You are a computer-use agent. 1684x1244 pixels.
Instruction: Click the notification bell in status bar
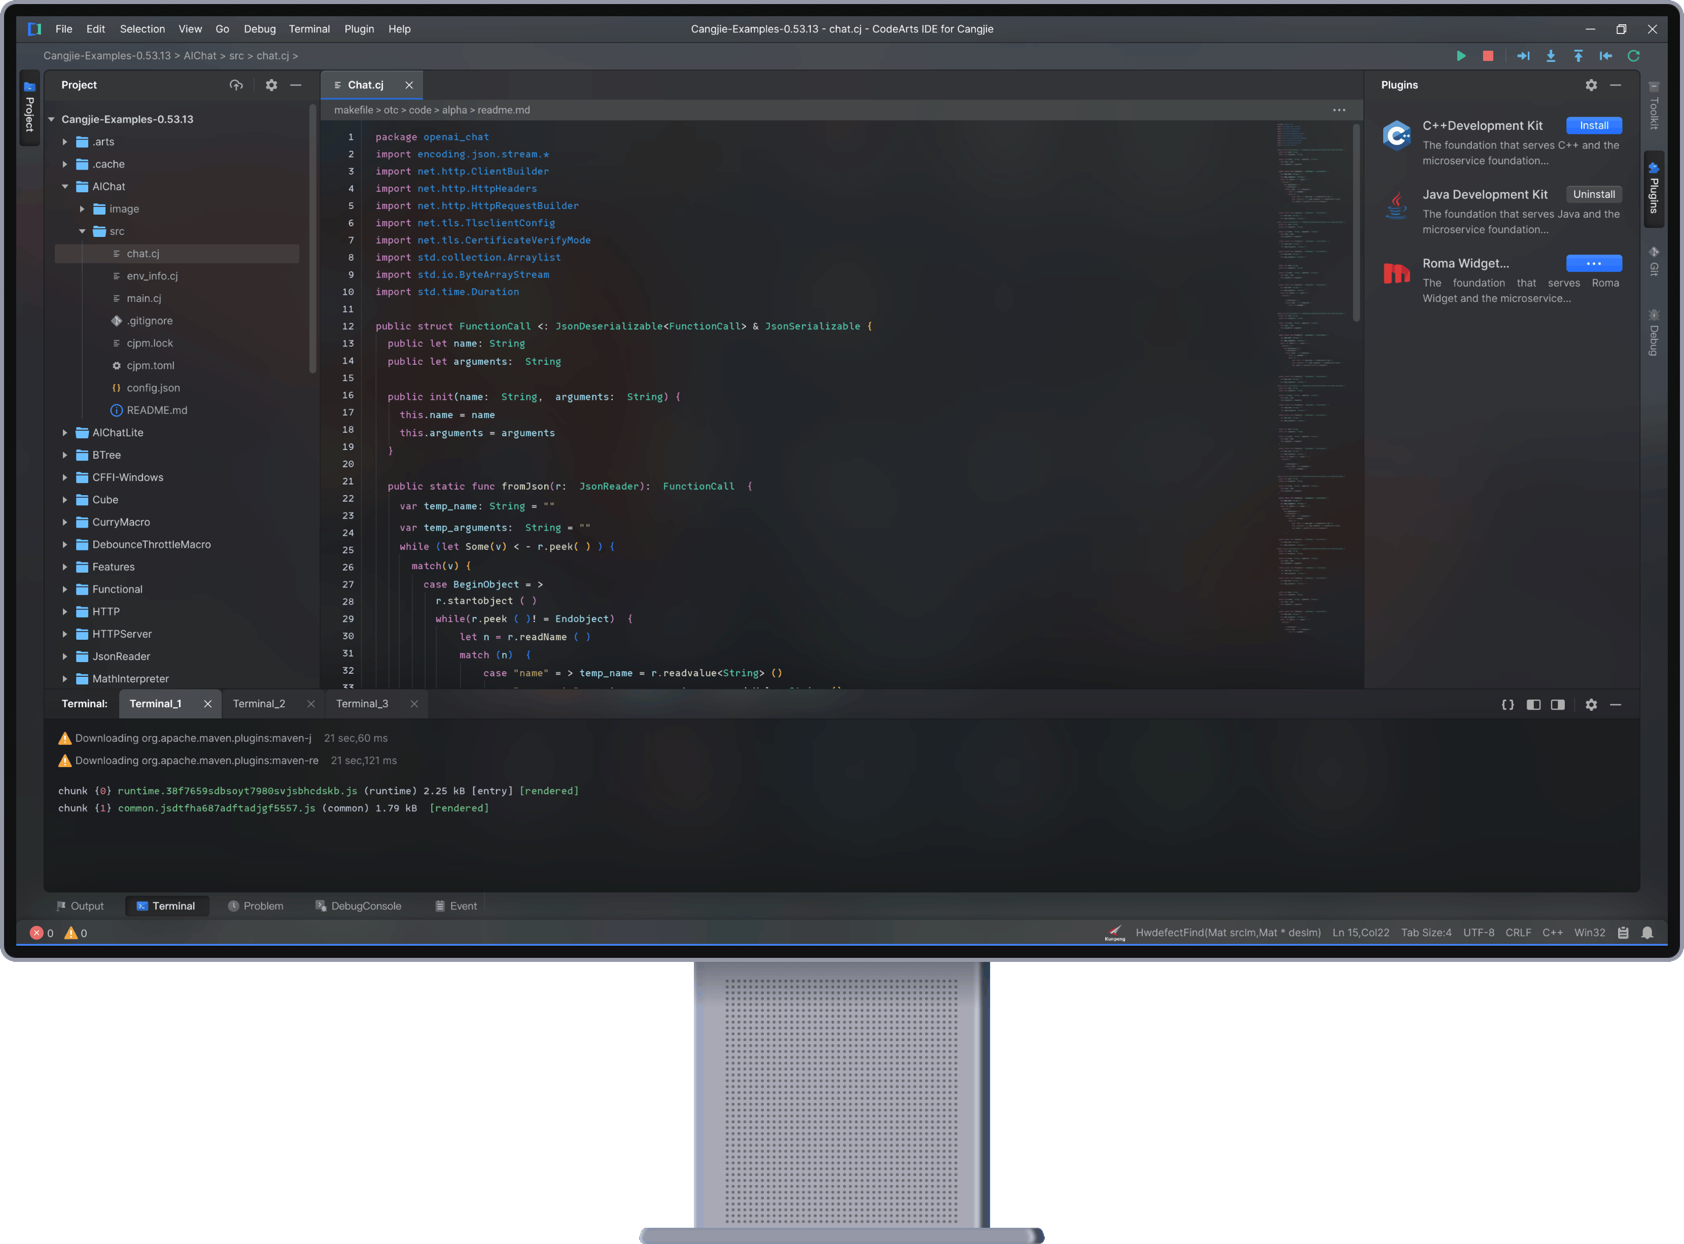pos(1647,933)
